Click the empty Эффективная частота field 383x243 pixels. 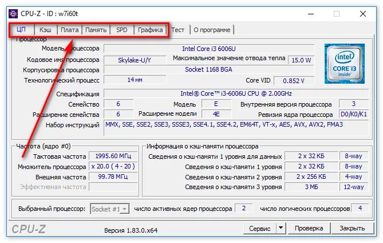pyautogui.click(x=113, y=187)
